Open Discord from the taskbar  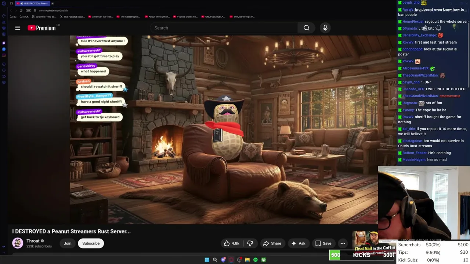[223, 260]
